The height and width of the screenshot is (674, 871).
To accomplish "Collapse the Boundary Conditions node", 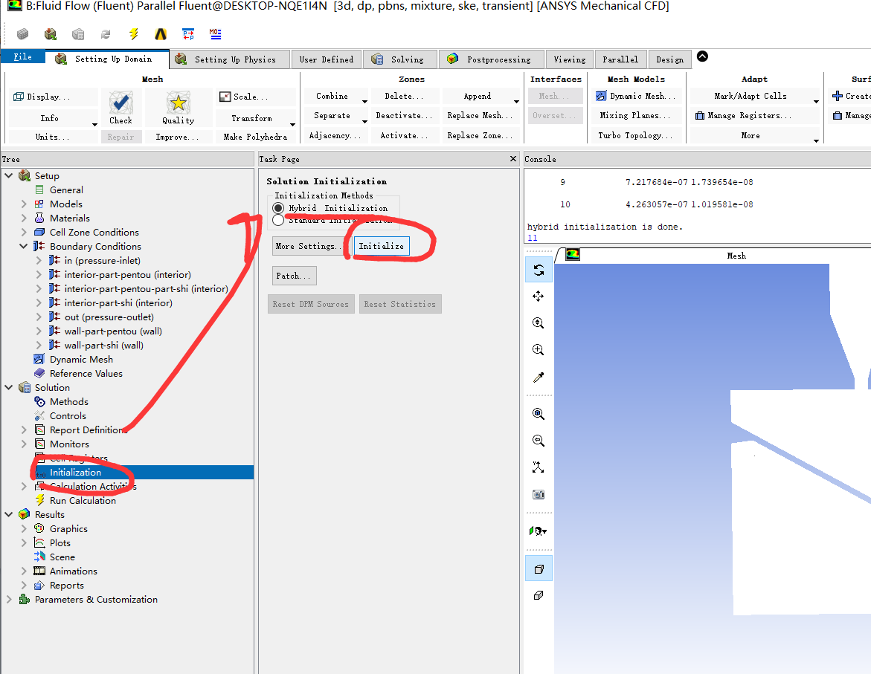I will (24, 247).
